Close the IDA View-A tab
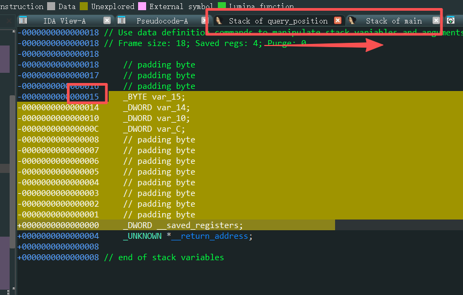The width and height of the screenshot is (463, 295). (107, 21)
